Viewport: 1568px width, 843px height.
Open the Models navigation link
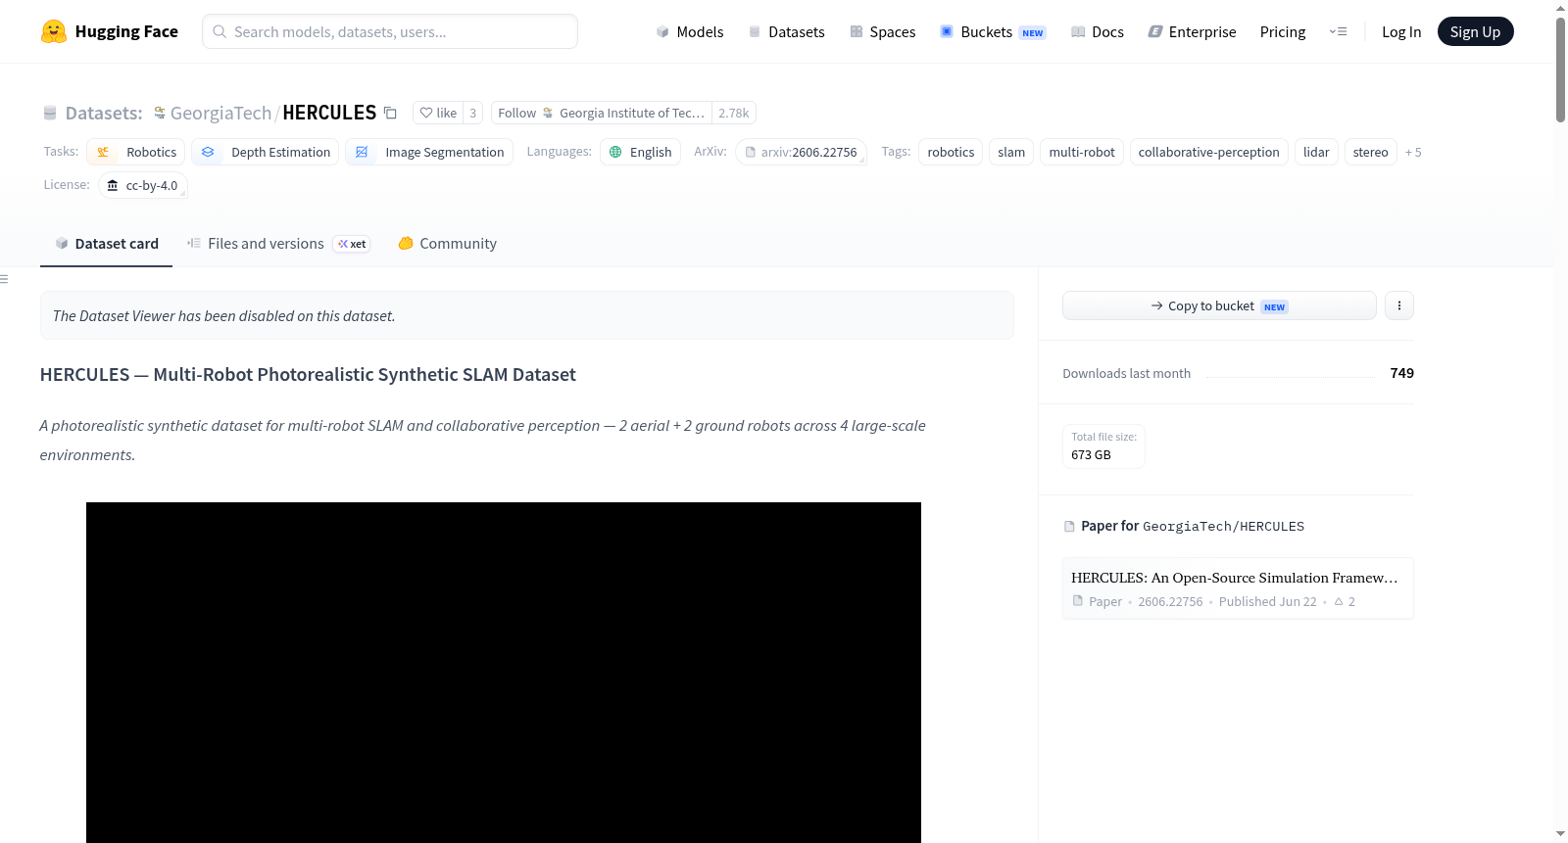click(x=690, y=31)
